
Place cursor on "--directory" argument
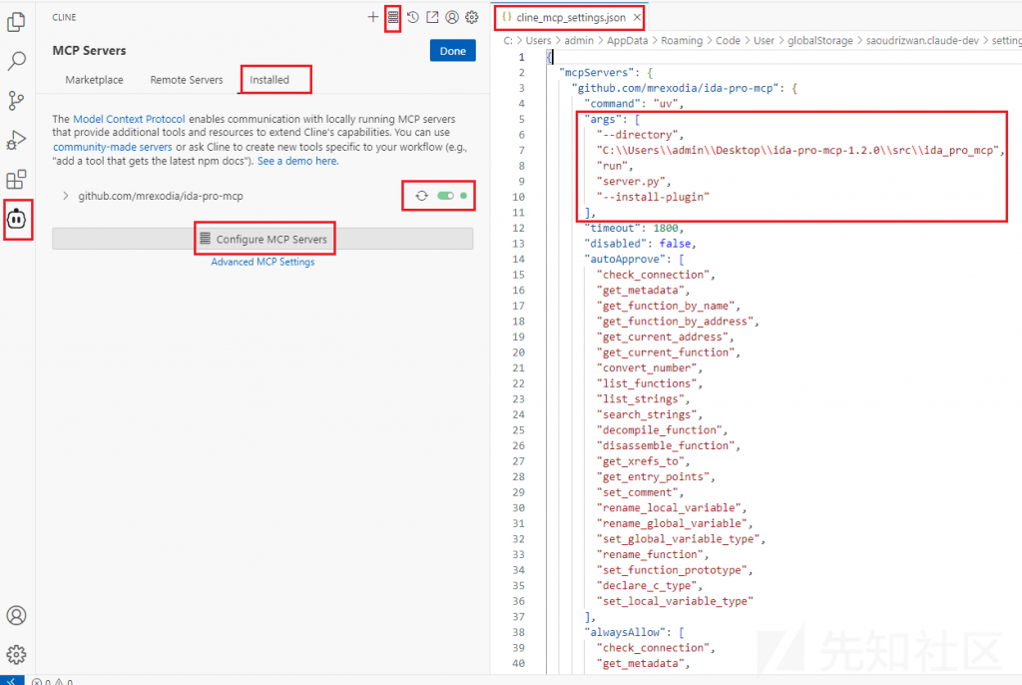click(x=637, y=135)
